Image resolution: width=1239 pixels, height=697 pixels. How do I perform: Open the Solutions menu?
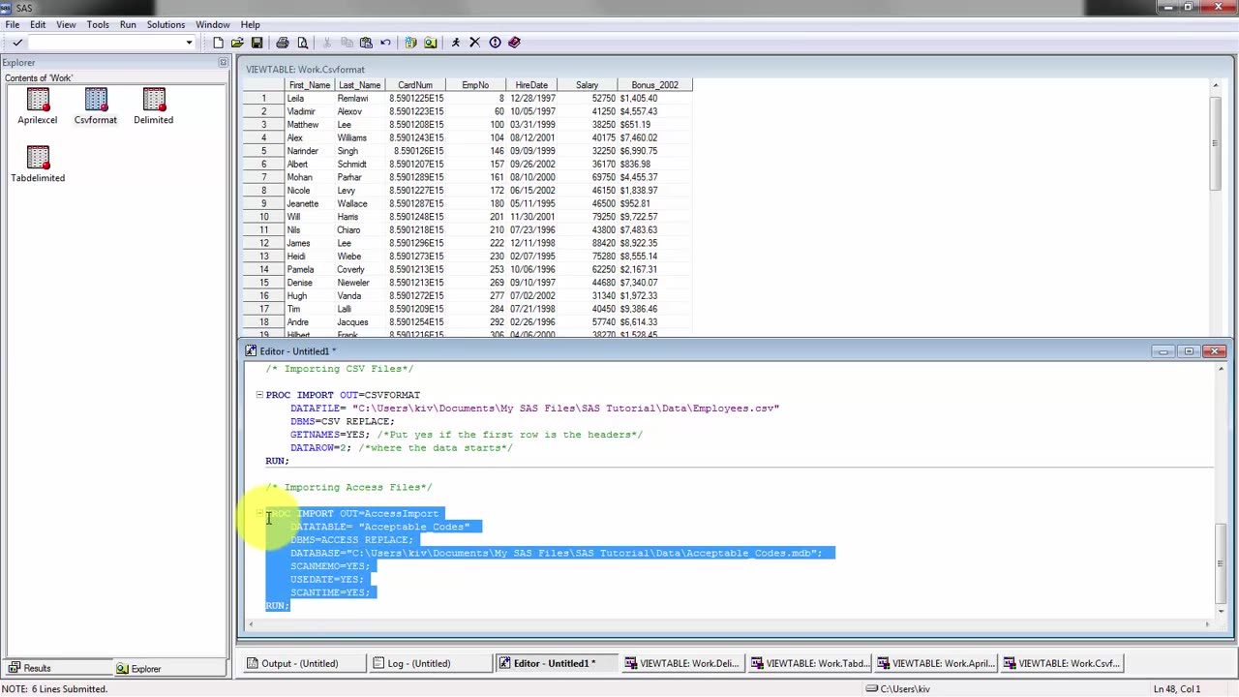[x=166, y=24]
